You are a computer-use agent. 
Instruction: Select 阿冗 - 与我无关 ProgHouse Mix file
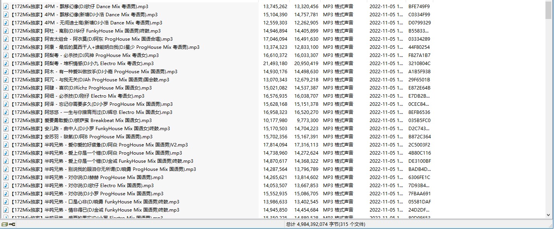[90, 80]
